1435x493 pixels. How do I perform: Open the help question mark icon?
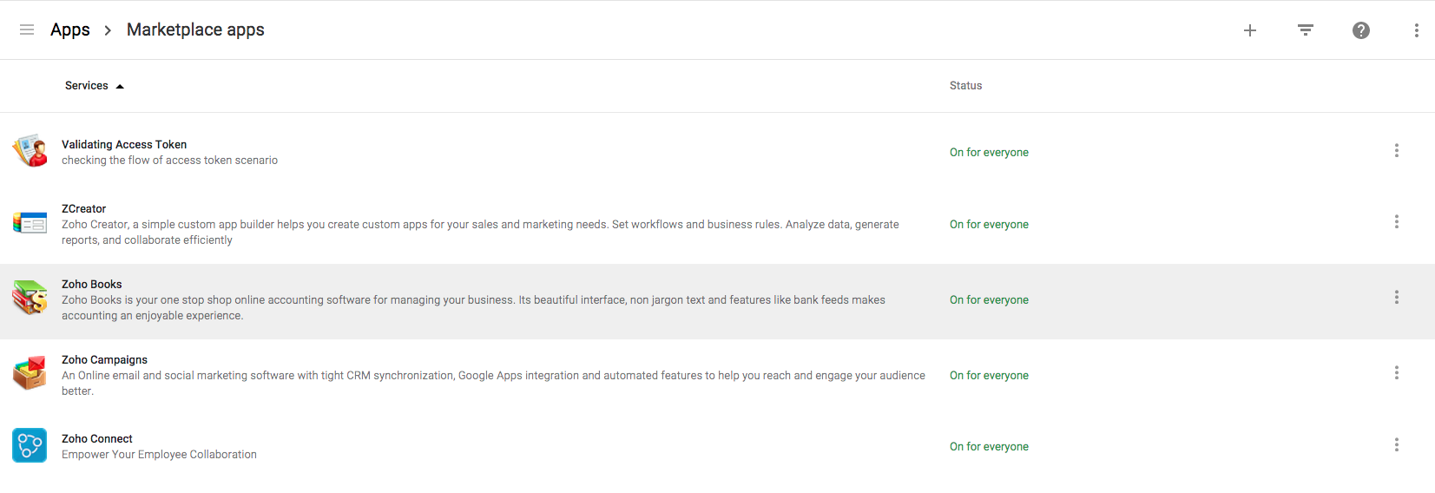[x=1361, y=30]
